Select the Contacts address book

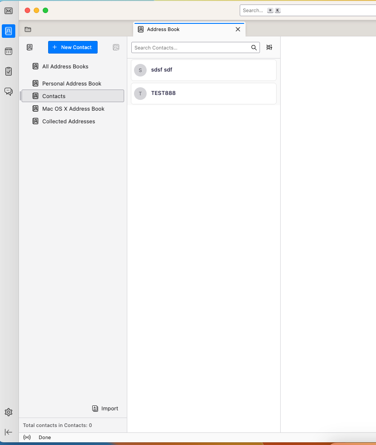(72, 96)
